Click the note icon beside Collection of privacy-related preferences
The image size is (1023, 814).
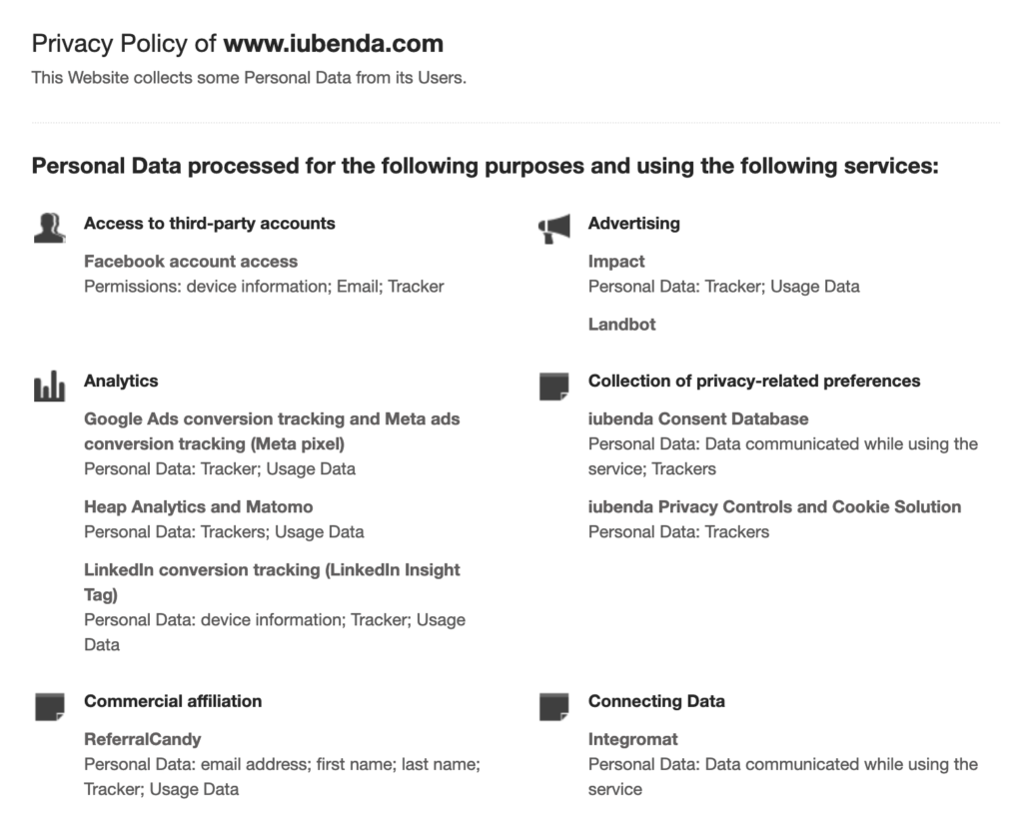pyautogui.click(x=553, y=387)
